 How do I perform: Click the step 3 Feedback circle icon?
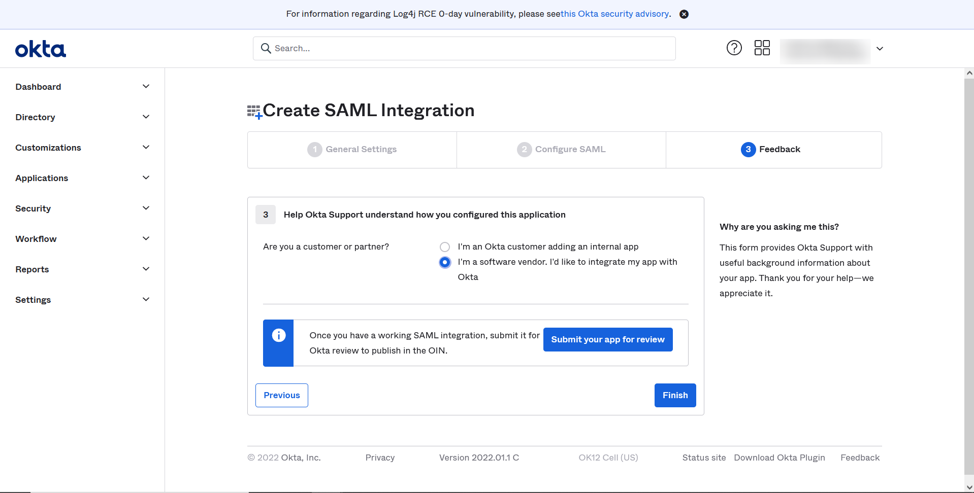748,149
